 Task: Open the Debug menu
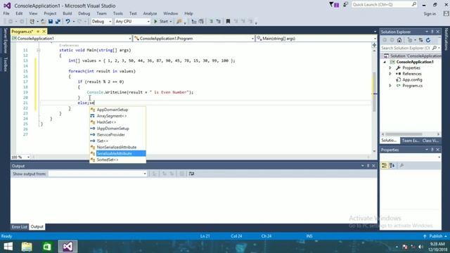[84, 13]
